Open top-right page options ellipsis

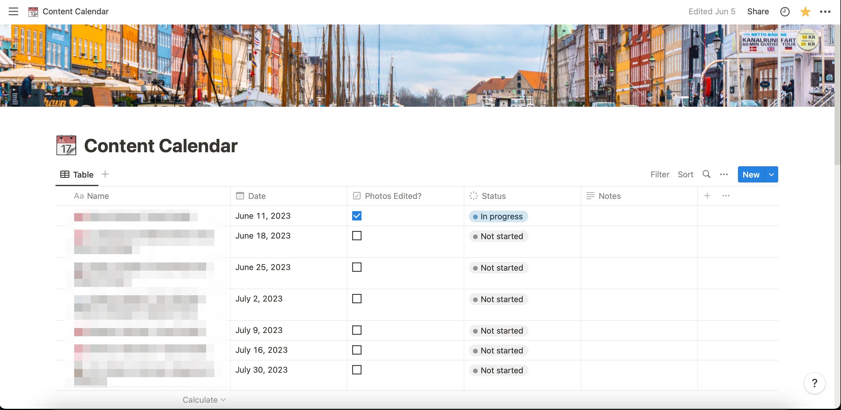[825, 11]
